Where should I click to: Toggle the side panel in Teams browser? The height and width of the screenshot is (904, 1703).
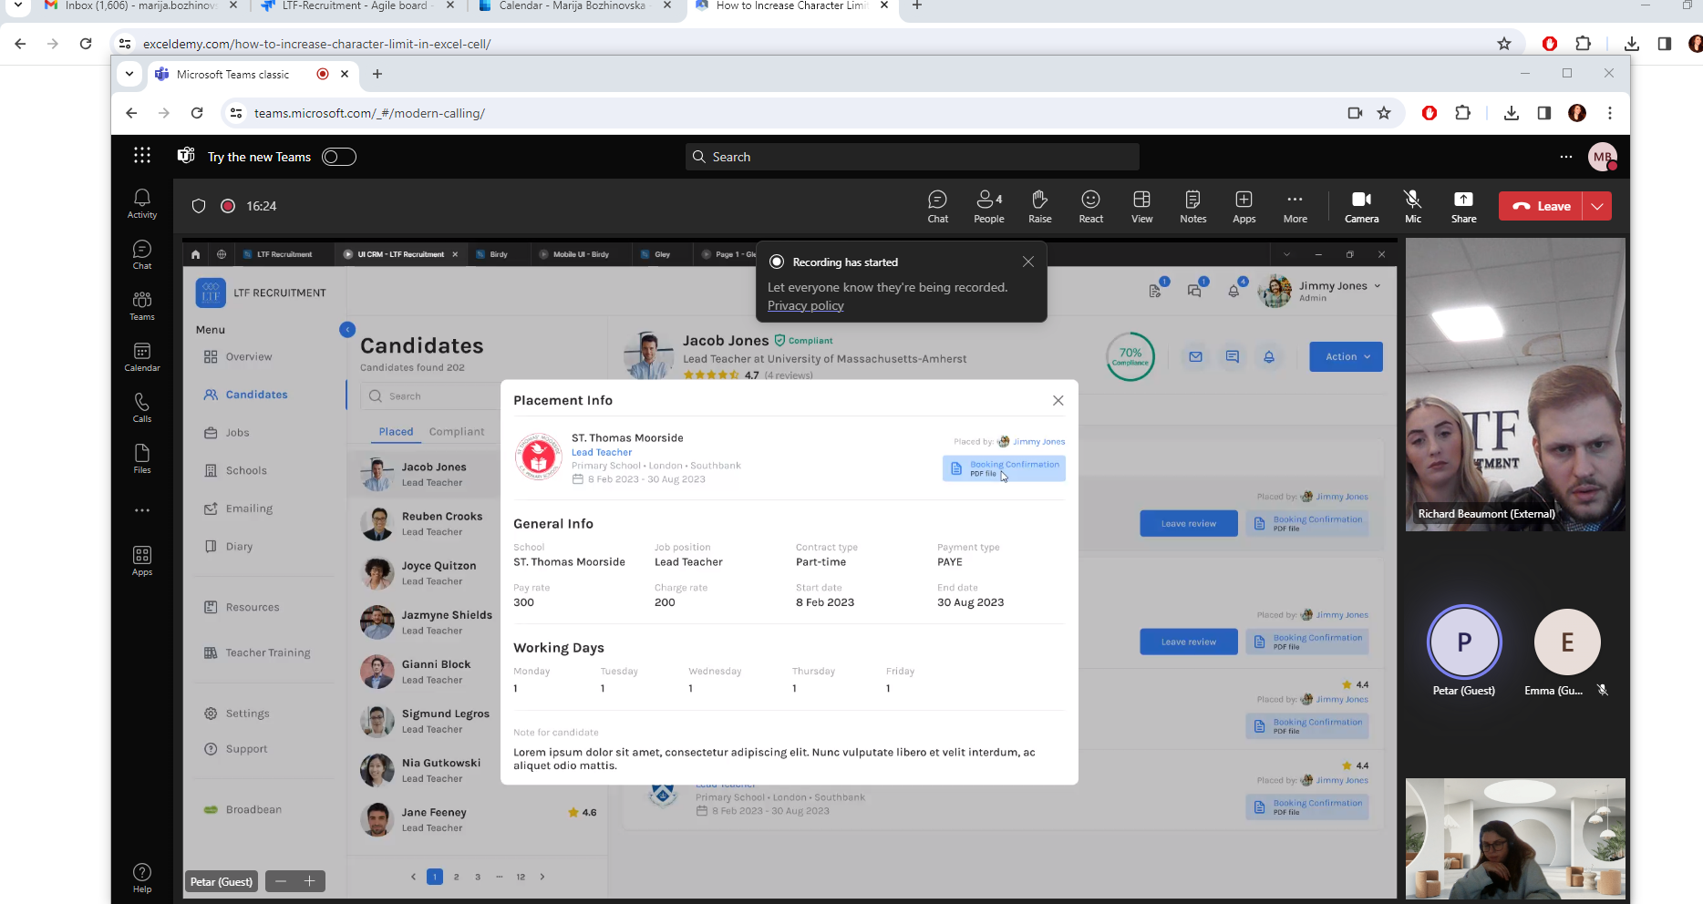1543,113
